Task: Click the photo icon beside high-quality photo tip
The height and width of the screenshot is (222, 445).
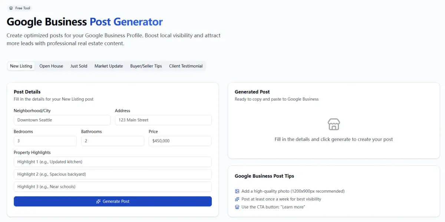Action: (x=237, y=191)
